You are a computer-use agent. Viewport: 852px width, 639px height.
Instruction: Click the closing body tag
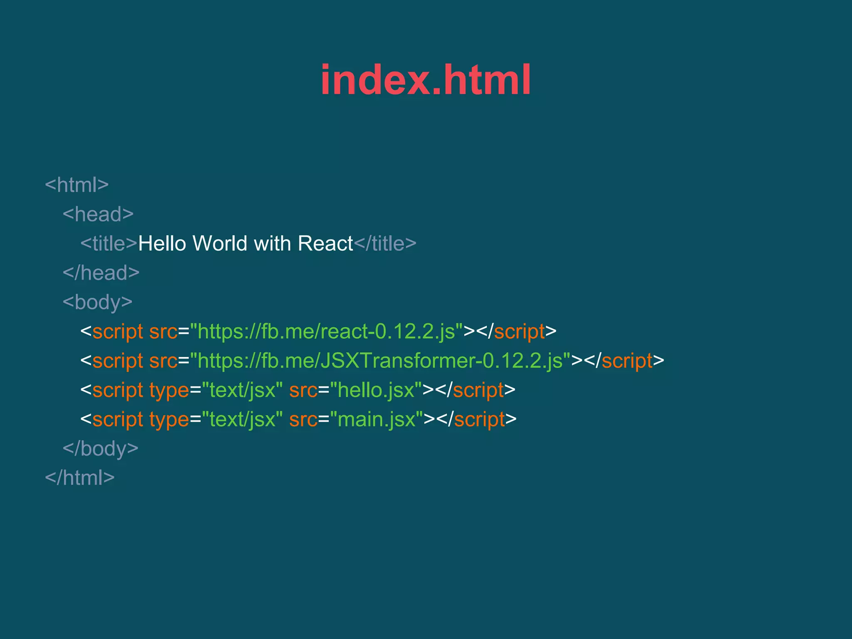100,448
